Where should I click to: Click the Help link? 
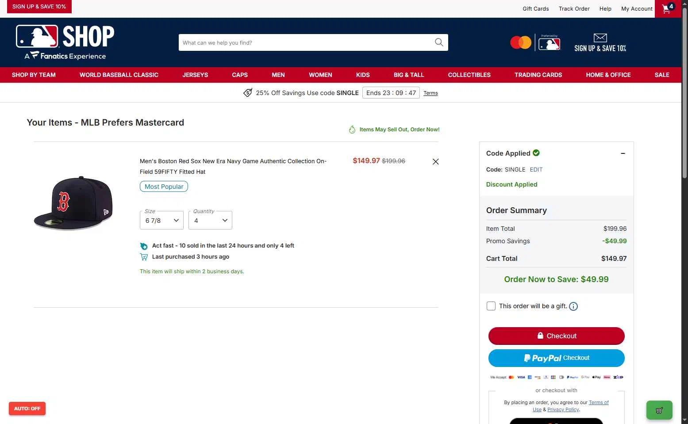point(605,9)
